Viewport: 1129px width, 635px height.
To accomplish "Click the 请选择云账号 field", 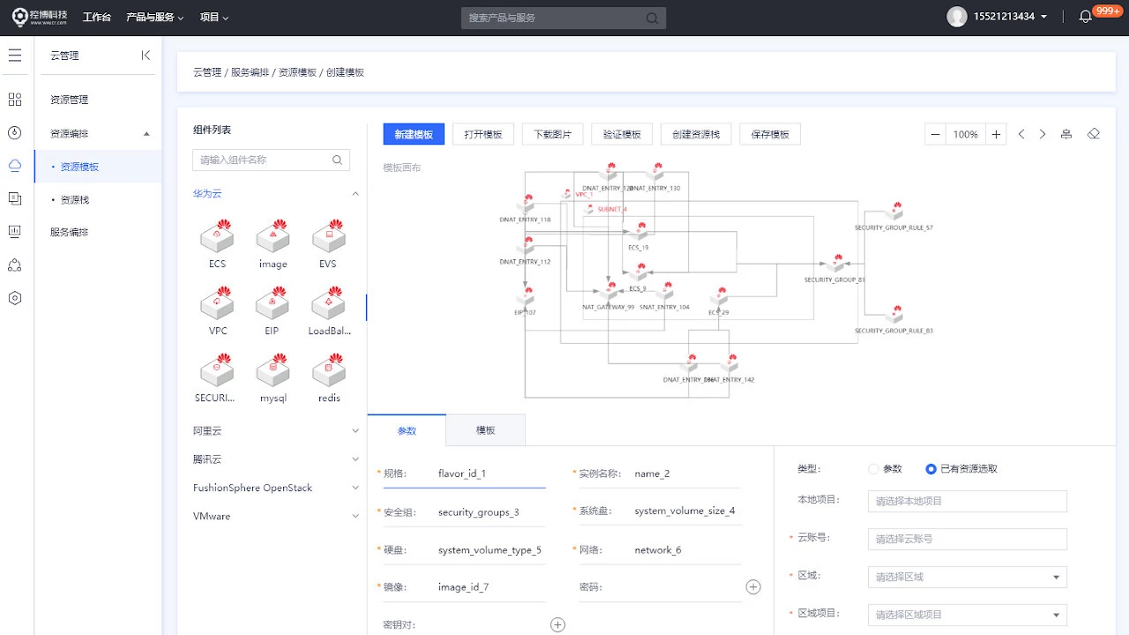I will tap(968, 539).
